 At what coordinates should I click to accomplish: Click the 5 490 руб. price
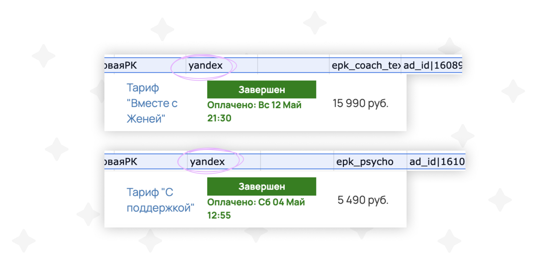363,200
